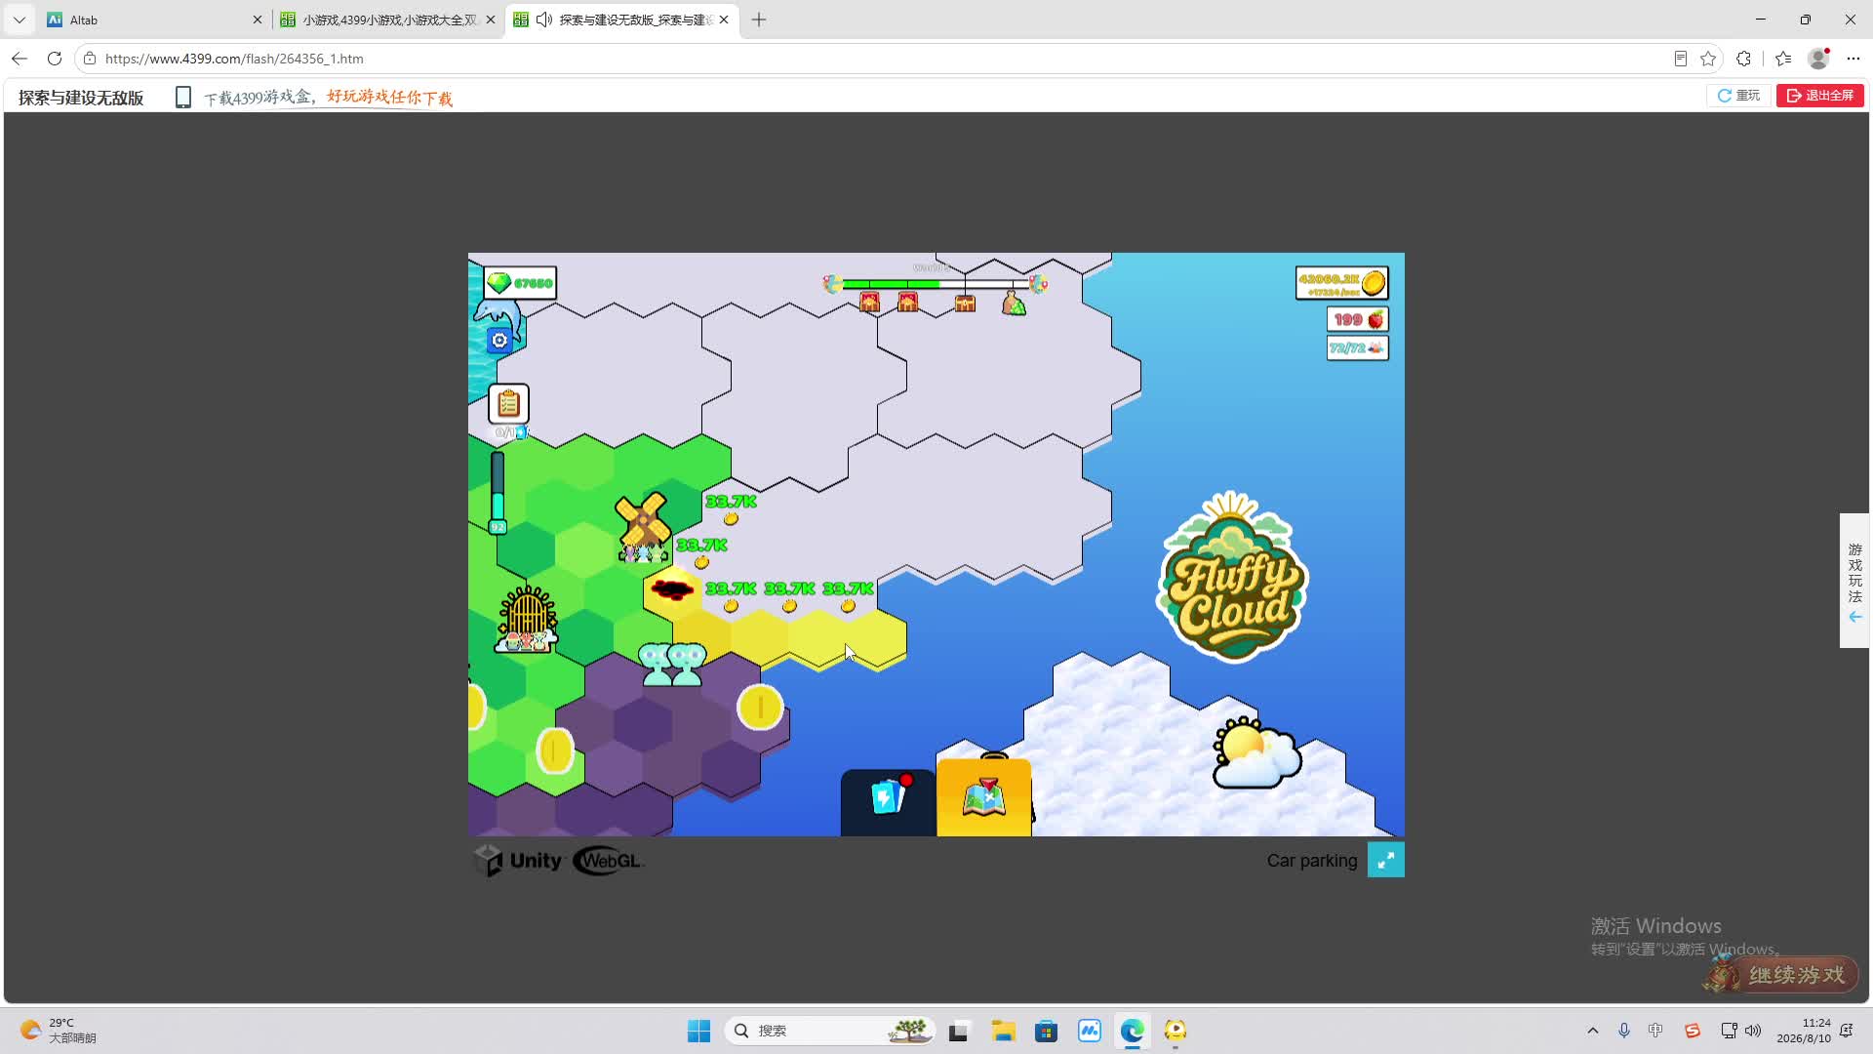The width and height of the screenshot is (1873, 1054).
Task: Collect the large gold coin on the purple tiles
Action: 760,708
